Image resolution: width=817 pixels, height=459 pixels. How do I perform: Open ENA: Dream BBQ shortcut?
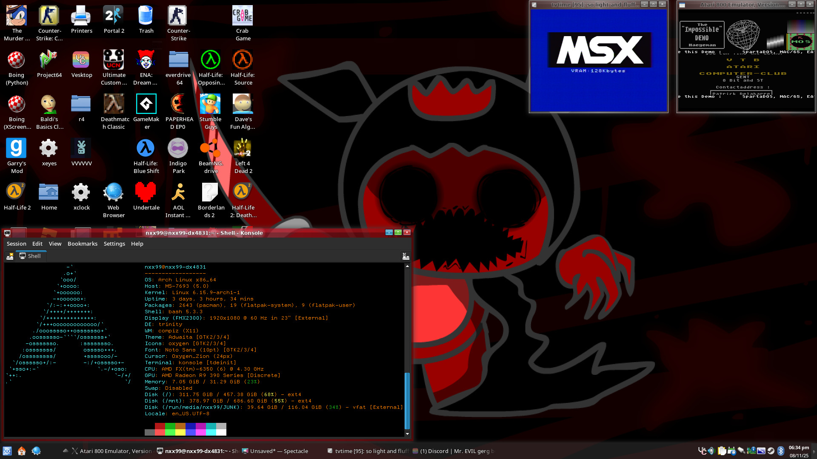[x=146, y=68]
